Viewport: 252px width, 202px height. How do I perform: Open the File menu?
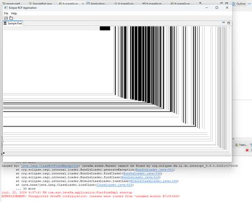coord(6,13)
